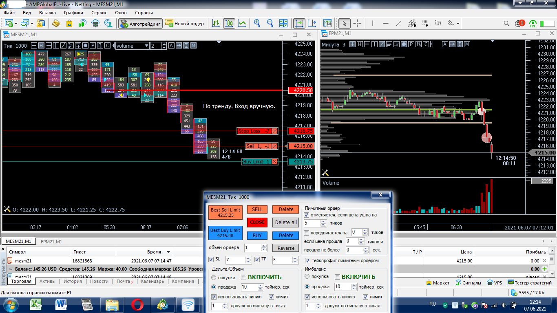Open the Время column sort arrow
The width and height of the screenshot is (557, 313).
point(168,252)
